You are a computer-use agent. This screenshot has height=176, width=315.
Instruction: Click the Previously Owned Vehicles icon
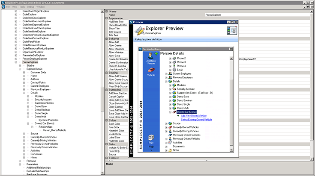(170, 135)
